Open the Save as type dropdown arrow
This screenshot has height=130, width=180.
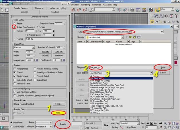click(x=151, y=73)
